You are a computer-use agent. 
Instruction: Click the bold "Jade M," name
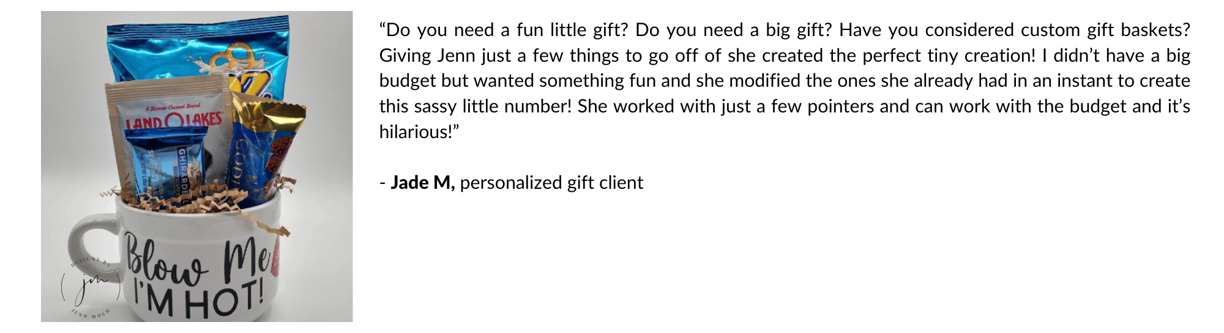click(422, 183)
